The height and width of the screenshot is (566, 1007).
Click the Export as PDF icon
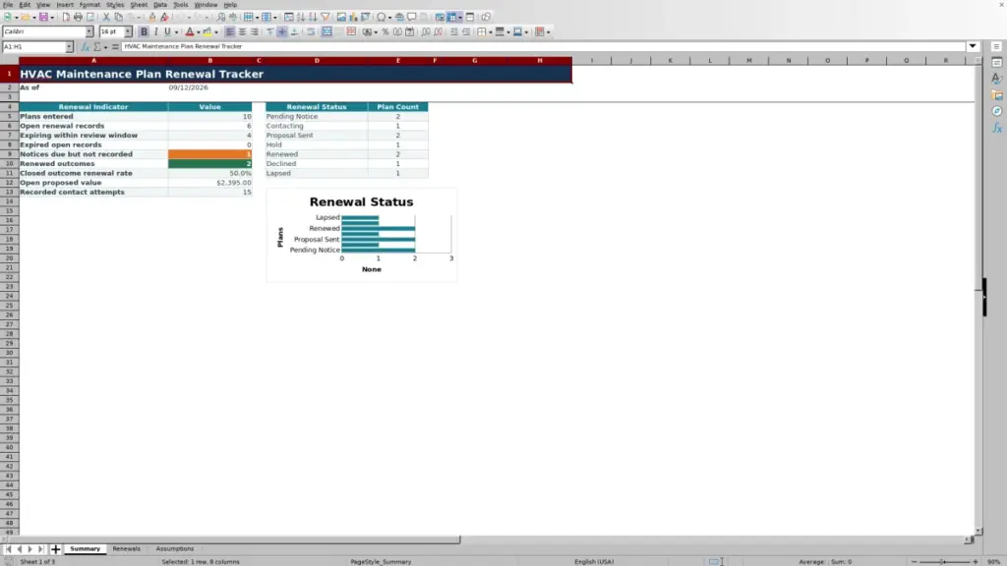pyautogui.click(x=66, y=18)
